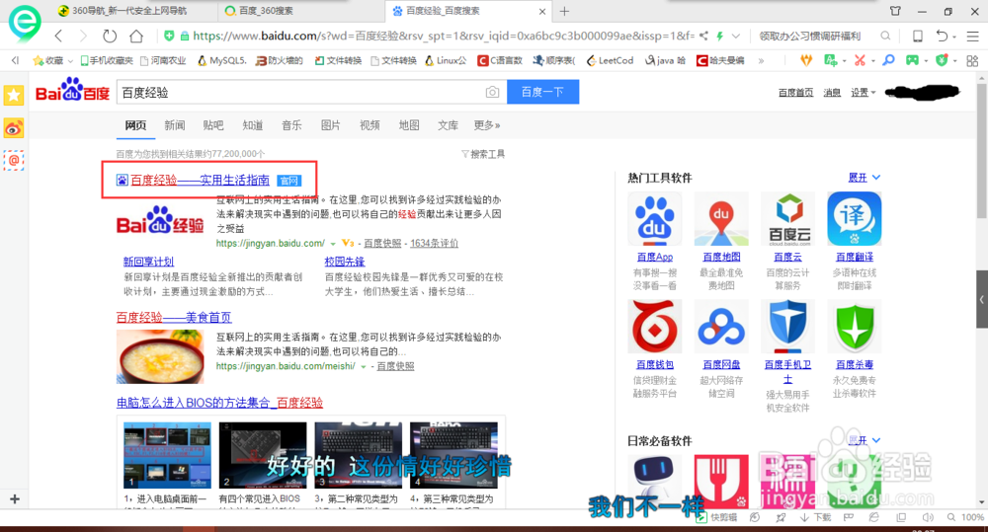Open the sidebar Weibo icon
Screen dimensions: 988x532
point(13,129)
